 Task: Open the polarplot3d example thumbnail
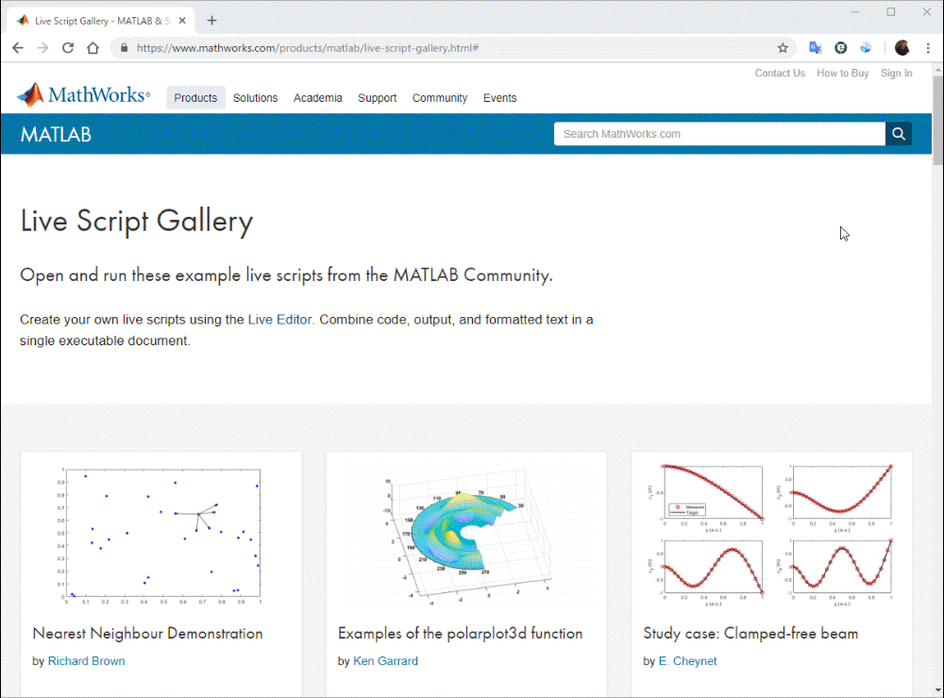[x=466, y=535]
